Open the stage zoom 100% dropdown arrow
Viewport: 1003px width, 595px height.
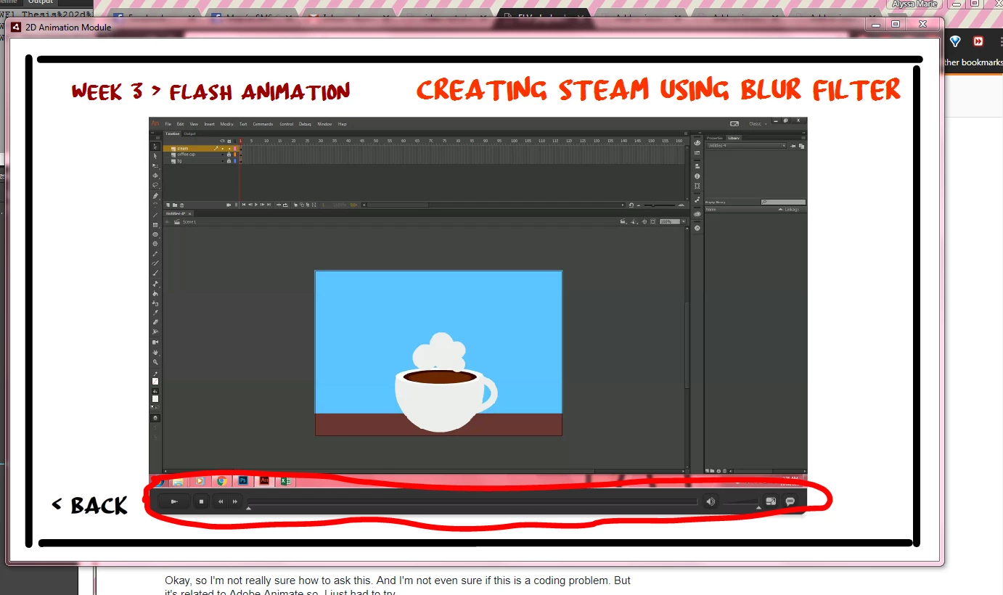682,222
